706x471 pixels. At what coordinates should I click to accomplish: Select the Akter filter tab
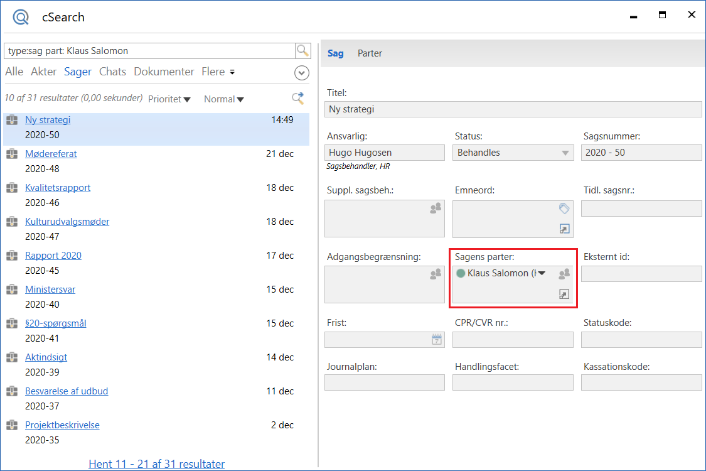click(43, 72)
